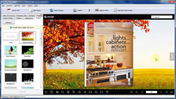
Task: Open the File menu
Action: [x=3, y=5]
